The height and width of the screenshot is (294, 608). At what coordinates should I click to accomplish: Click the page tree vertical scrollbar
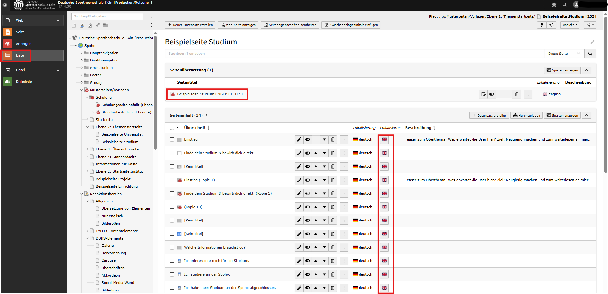point(155,95)
